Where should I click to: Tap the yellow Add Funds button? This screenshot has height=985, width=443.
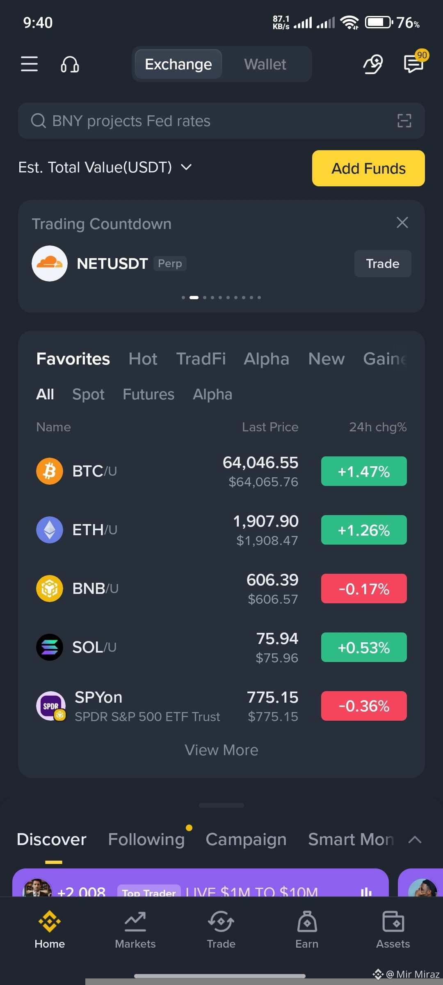coord(368,168)
